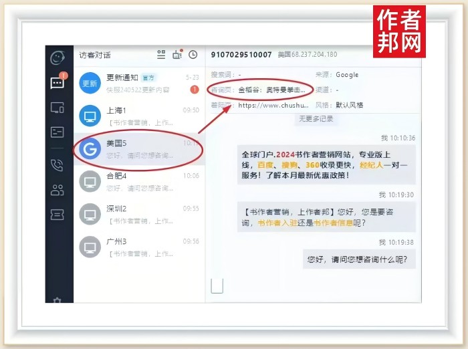Click the queue list icon in visitor header

pyautogui.click(x=161, y=55)
